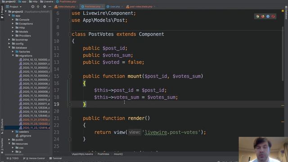Click the warning indicator atop the editor gutter
Viewport: 288px width, 162px height.
click(283, 11)
